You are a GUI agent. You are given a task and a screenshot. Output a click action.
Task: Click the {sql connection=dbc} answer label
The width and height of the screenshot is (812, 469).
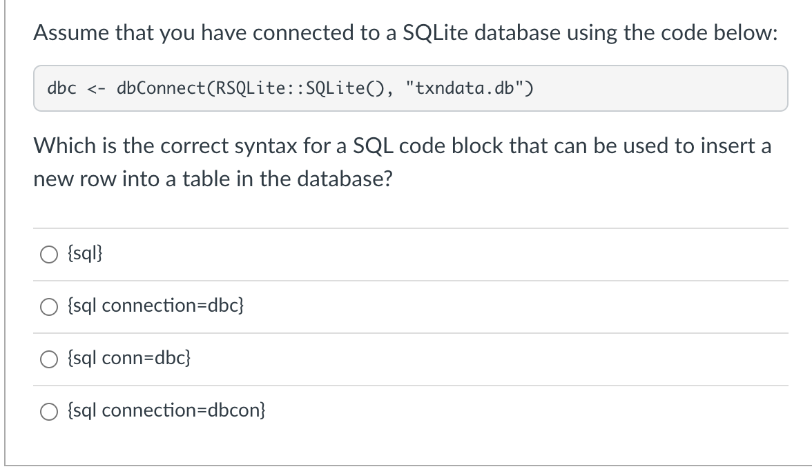[x=155, y=306]
